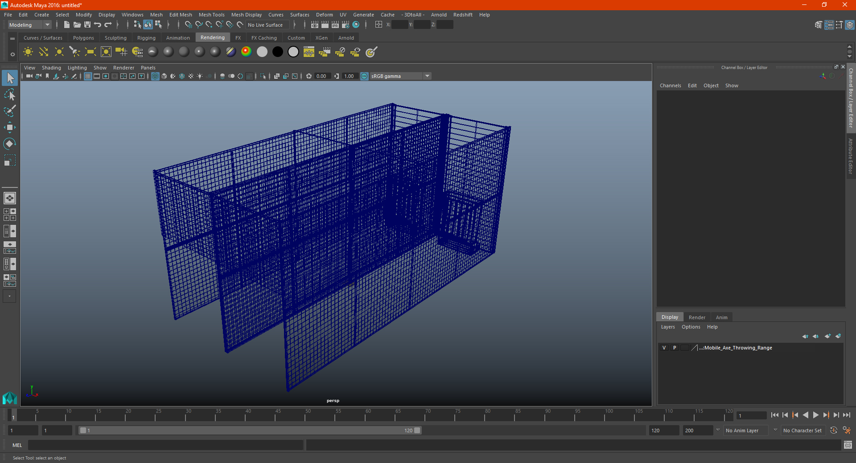Open the Deform menu
The height and width of the screenshot is (463, 856).
coord(325,15)
